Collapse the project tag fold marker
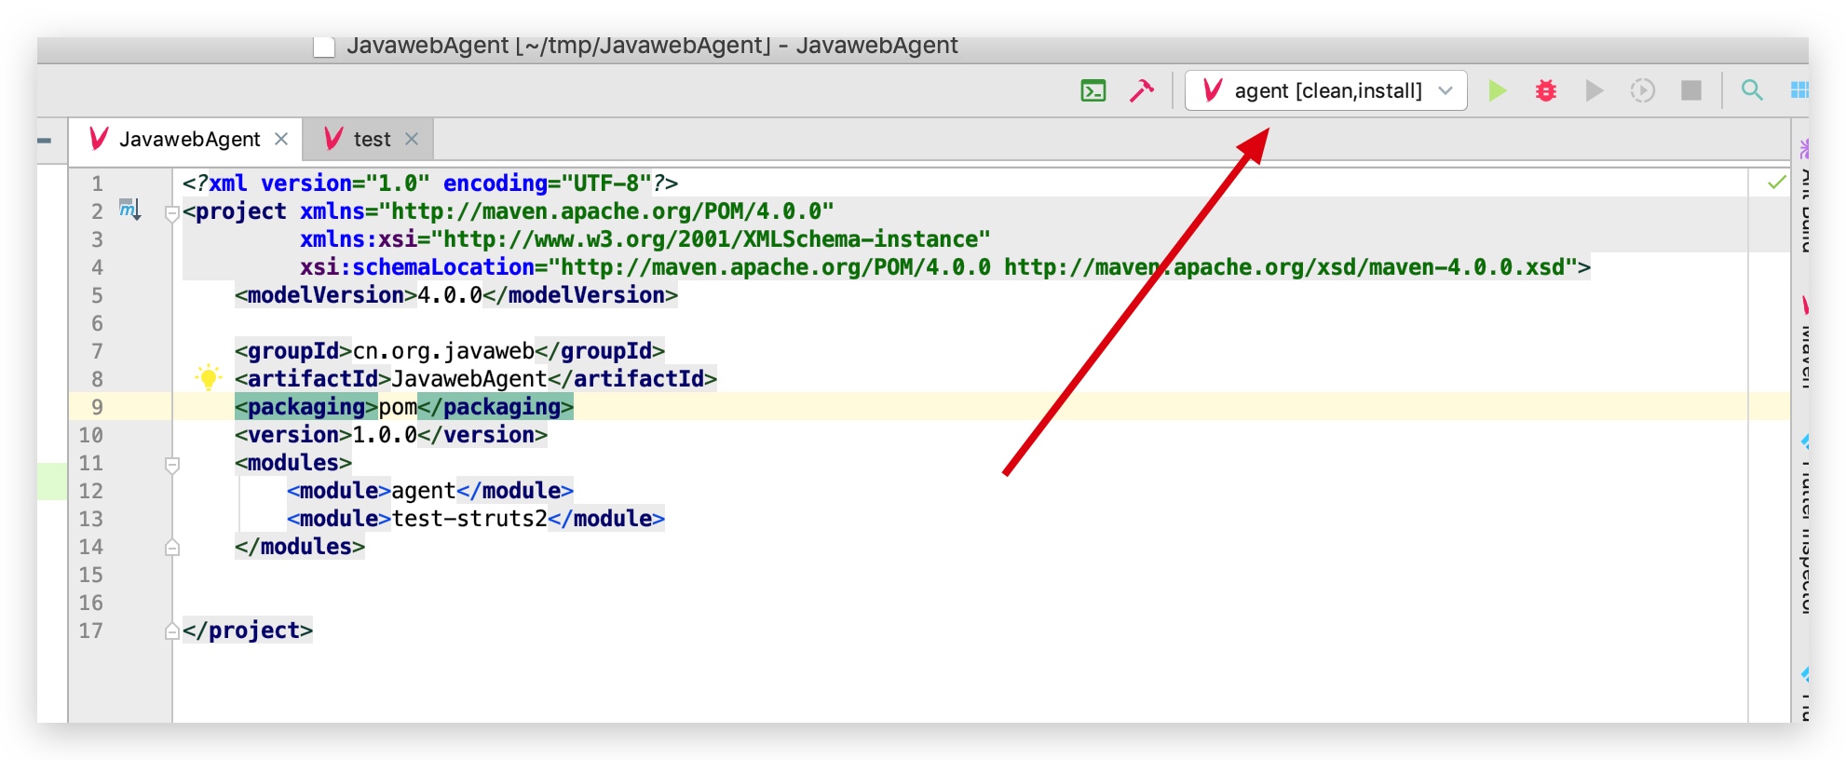The height and width of the screenshot is (760, 1846). point(171,213)
